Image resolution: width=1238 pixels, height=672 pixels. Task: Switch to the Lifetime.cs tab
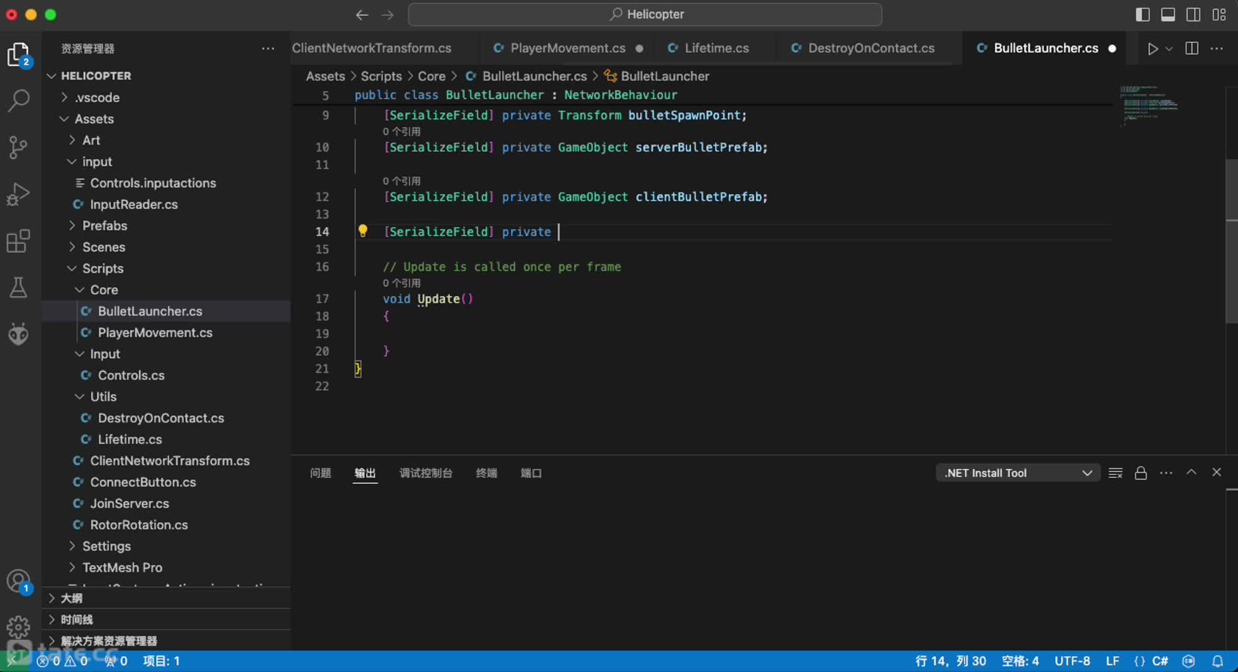(716, 49)
